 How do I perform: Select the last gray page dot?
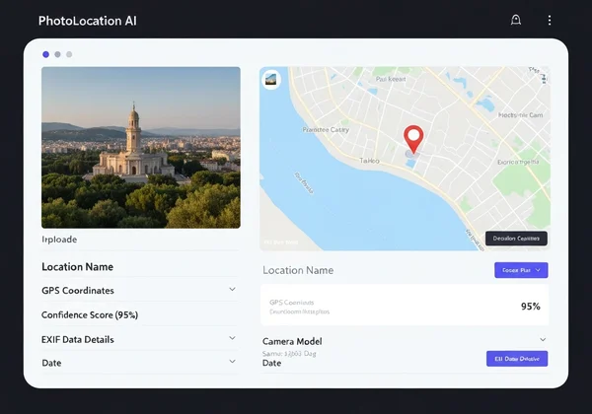pos(69,54)
